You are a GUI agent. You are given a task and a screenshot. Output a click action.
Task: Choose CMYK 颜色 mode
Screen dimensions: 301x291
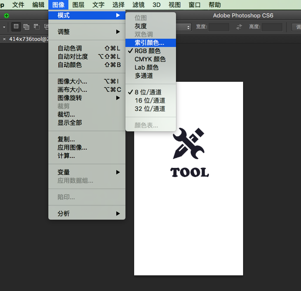(150, 59)
